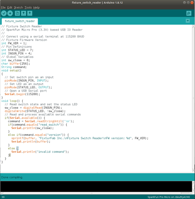
Task: Open a sketch with the up-arrow icon
Action: coord(23,13)
